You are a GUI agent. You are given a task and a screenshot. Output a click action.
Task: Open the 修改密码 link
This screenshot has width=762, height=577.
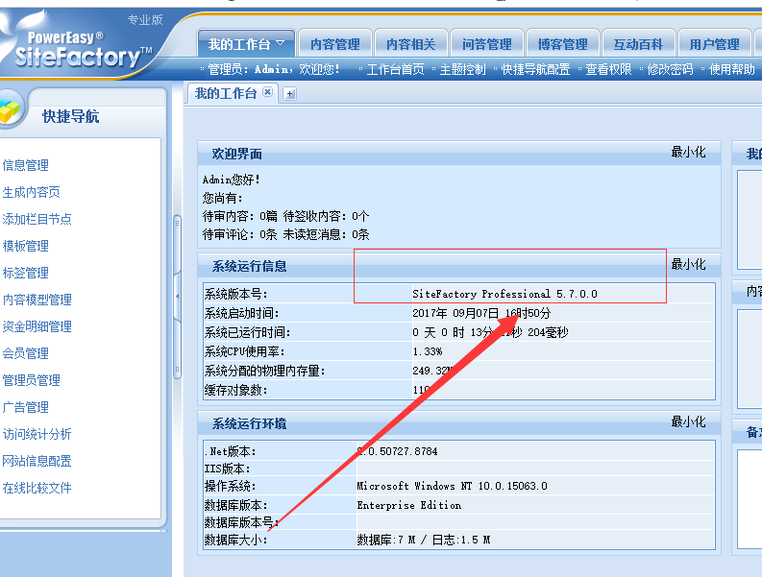(x=670, y=69)
